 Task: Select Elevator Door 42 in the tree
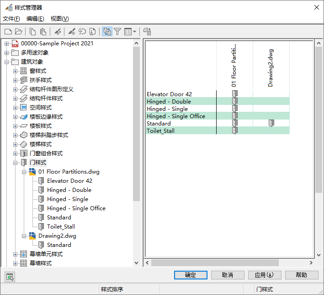tap(69, 181)
